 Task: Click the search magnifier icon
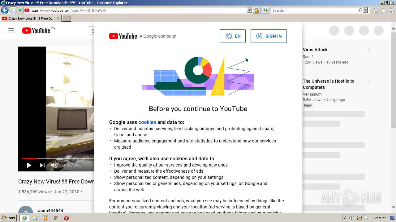pyautogui.click(x=360, y=10)
